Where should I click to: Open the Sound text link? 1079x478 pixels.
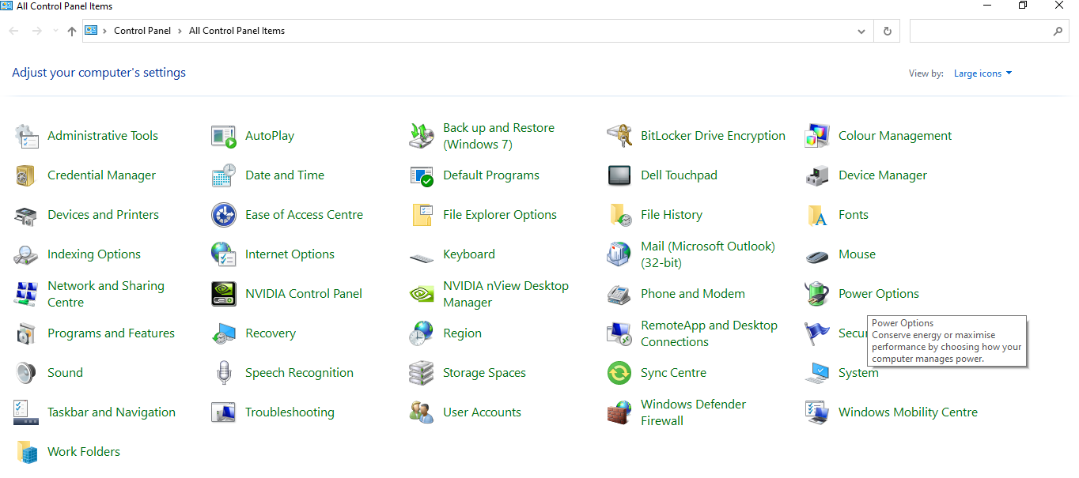pyautogui.click(x=65, y=373)
